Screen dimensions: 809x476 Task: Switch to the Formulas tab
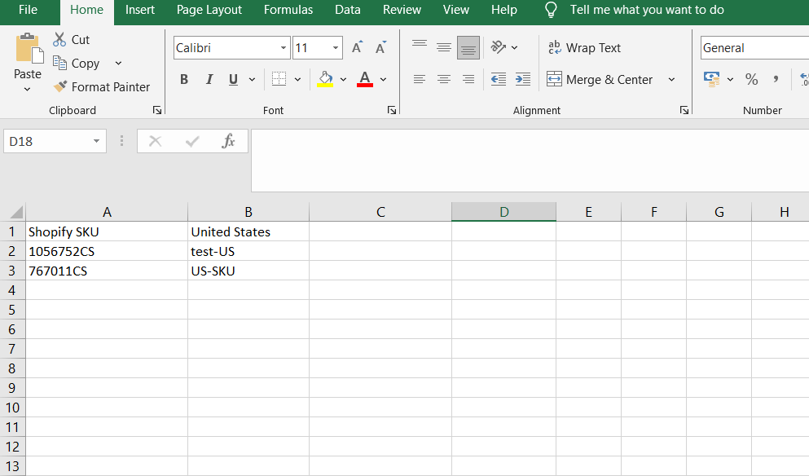288,10
